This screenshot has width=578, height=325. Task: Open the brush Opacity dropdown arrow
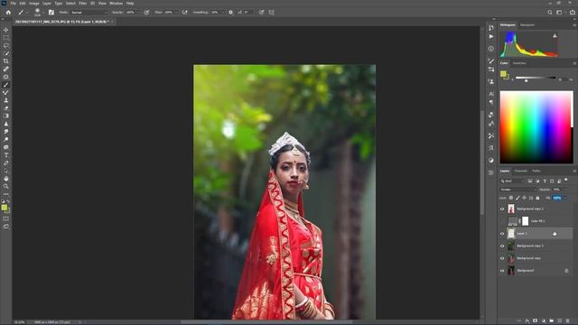point(138,12)
